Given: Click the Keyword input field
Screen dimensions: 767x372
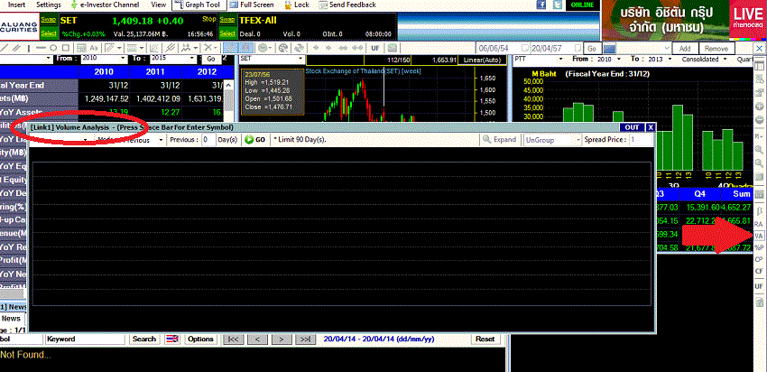Looking at the screenshot, I should tap(85, 339).
